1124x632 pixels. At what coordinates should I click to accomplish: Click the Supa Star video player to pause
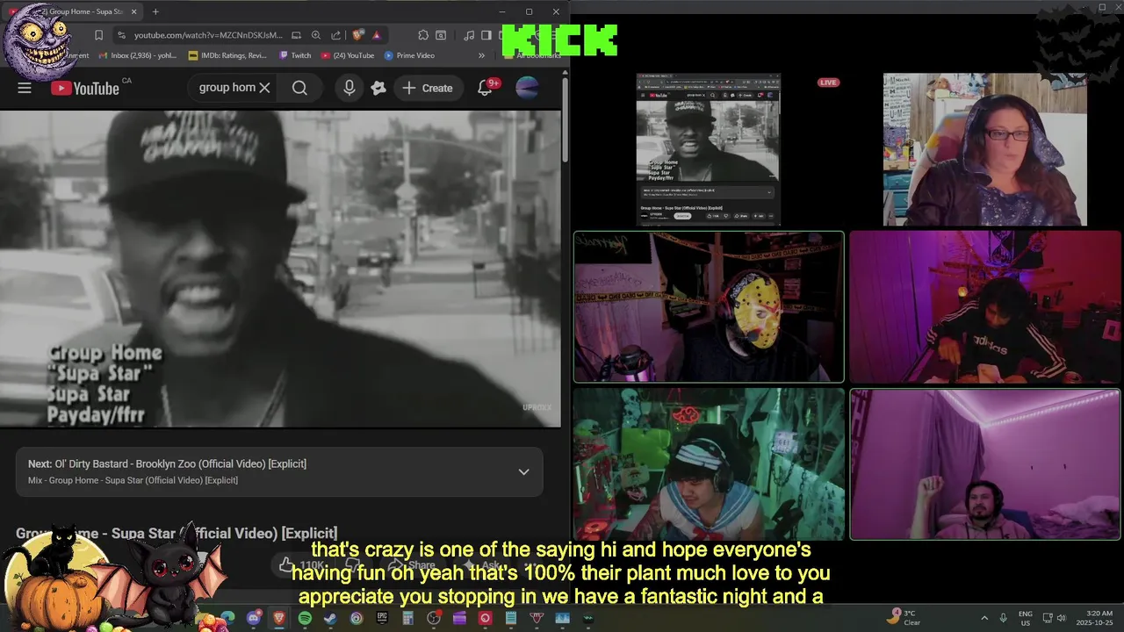click(x=280, y=269)
